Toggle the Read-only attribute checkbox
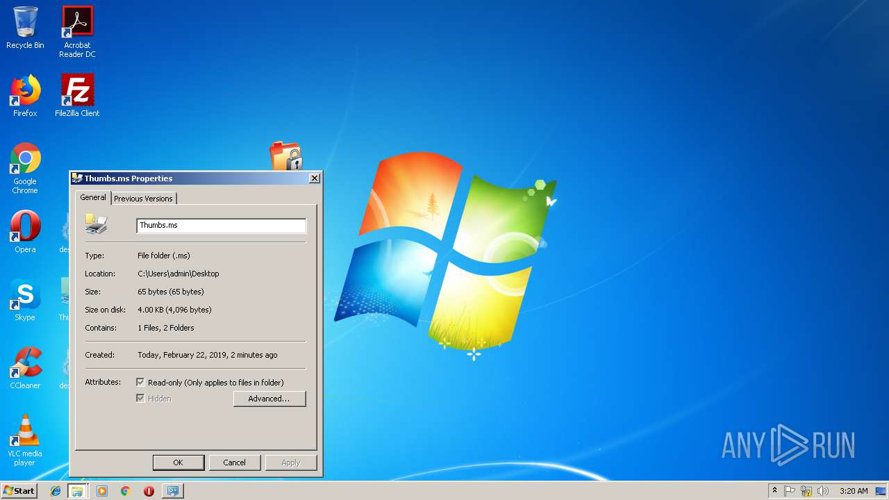889x500 pixels. [141, 383]
